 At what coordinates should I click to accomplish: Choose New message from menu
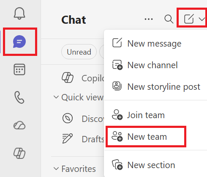point(155,43)
